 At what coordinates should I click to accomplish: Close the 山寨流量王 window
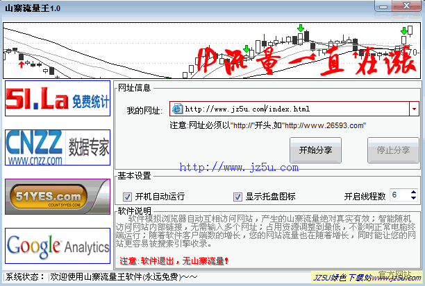click(406, 6)
